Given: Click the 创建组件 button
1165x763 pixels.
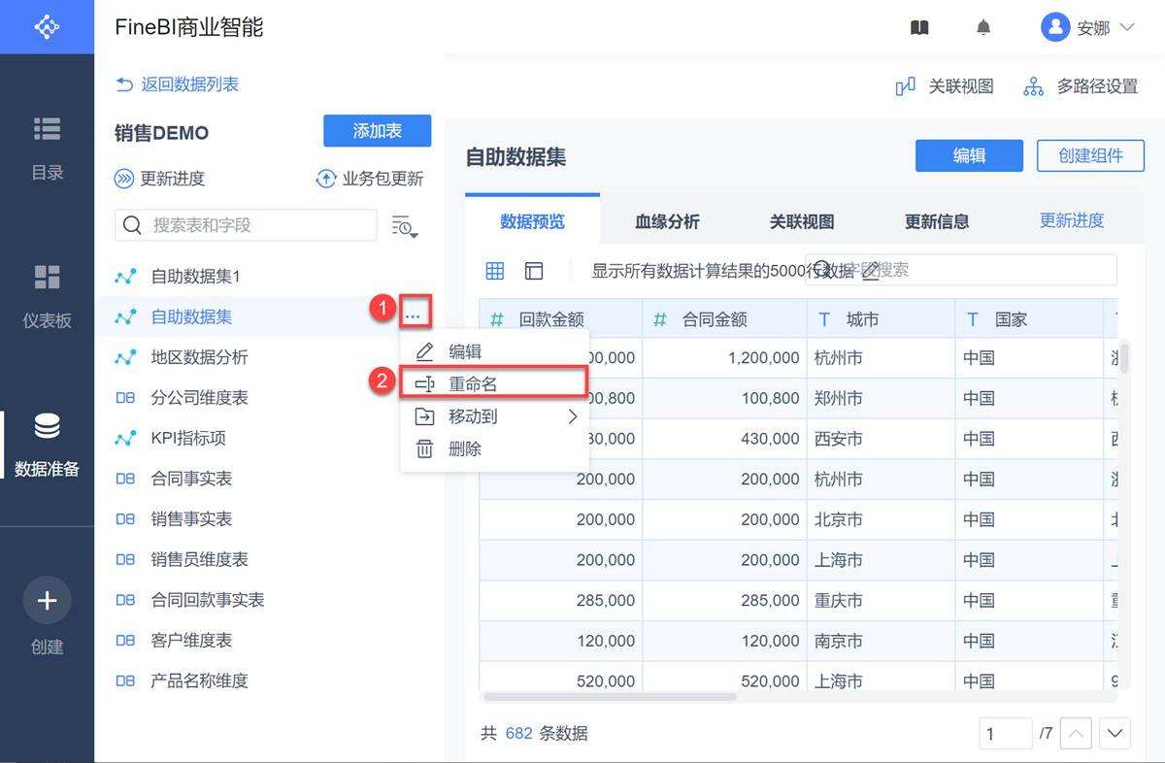Looking at the screenshot, I should click(1090, 155).
